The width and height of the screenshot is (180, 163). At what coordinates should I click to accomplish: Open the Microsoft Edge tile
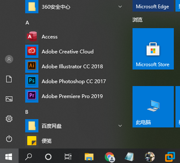(153, 6)
